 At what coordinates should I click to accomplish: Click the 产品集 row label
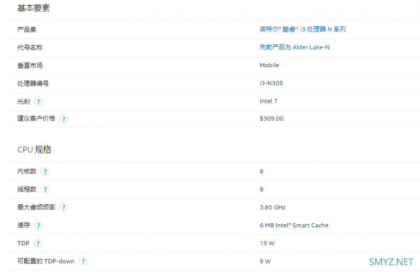coord(27,29)
